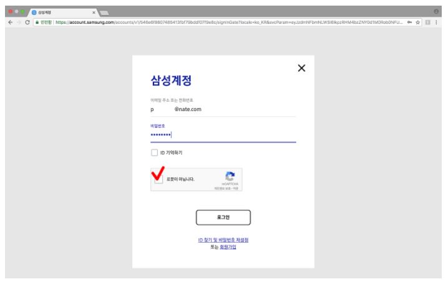Tick the reCAPTCHA 로봇이 아닙니다 checkbox
Viewport: 448px width, 284px height.
click(x=158, y=179)
